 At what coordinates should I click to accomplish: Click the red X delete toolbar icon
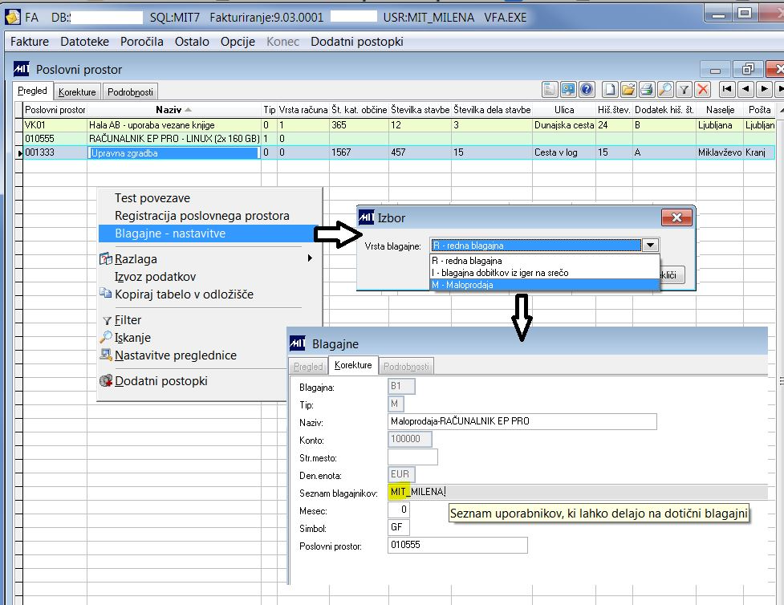click(x=703, y=89)
